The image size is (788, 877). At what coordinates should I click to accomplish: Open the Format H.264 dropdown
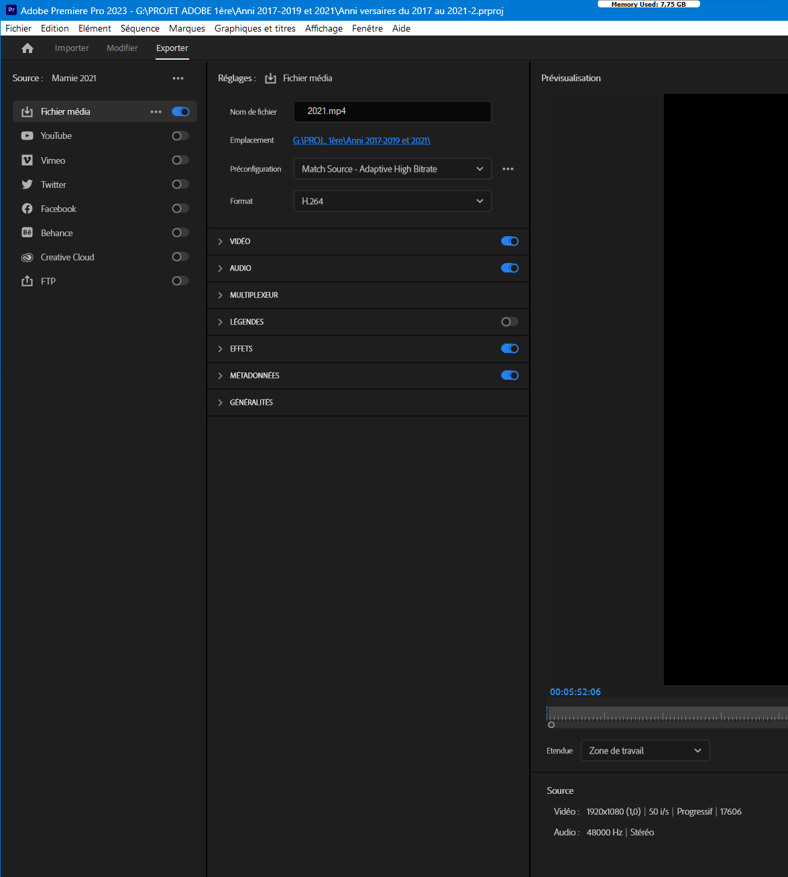(392, 201)
